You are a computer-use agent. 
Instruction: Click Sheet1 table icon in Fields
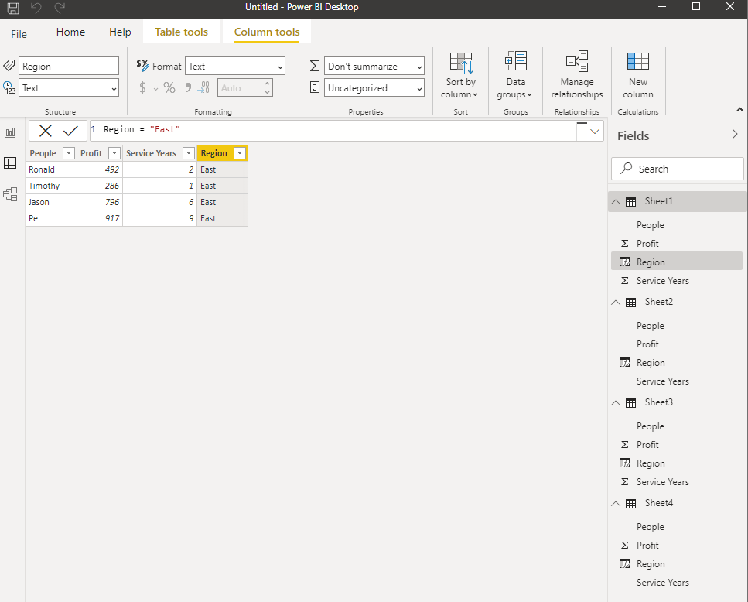630,202
